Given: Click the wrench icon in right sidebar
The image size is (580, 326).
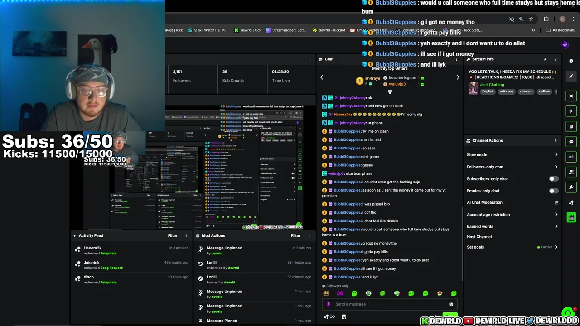Looking at the screenshot, I should (571, 187).
